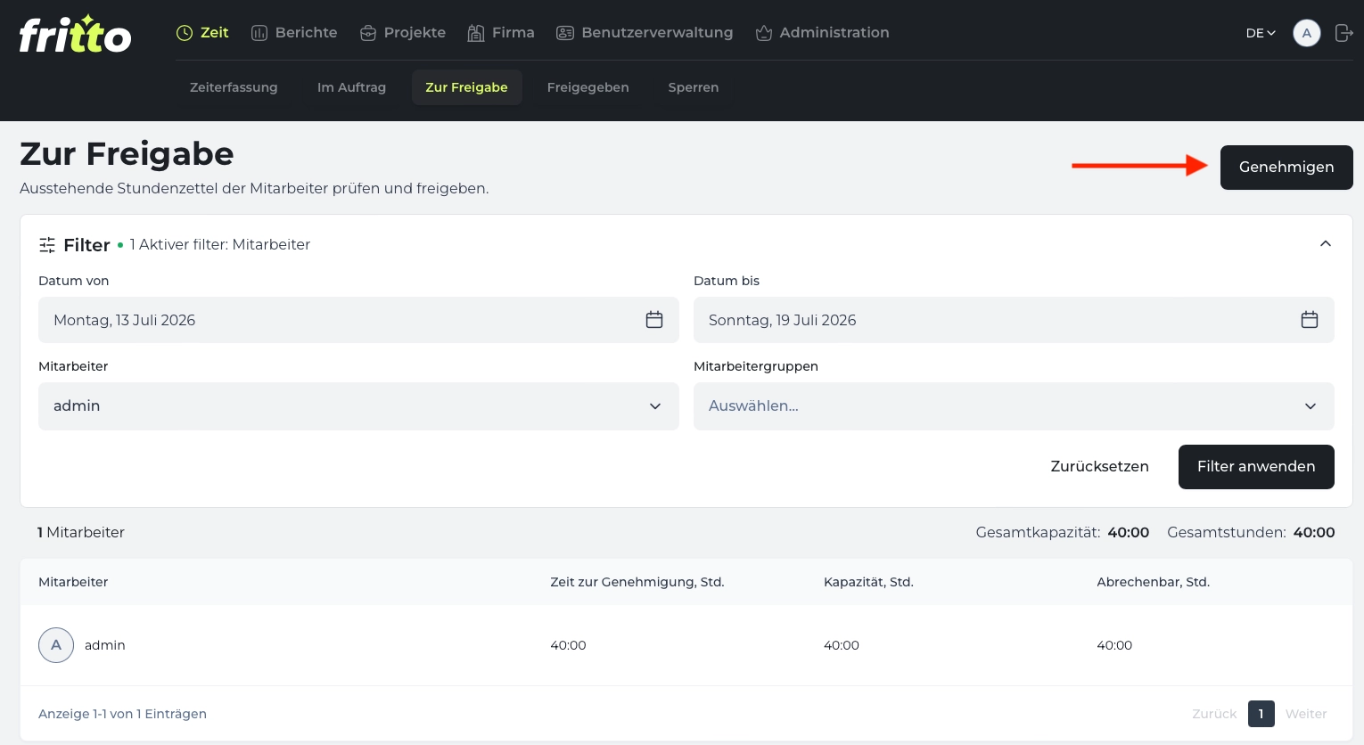This screenshot has height=745, width=1364.
Task: Click 'Anzeige 1-1 von 1 Einträgen' text
Action: point(122,714)
